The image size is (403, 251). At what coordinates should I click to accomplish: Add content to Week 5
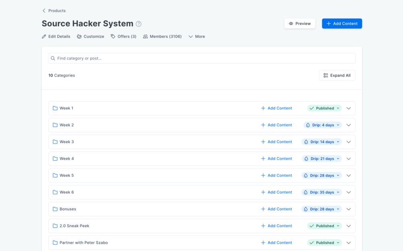276,176
